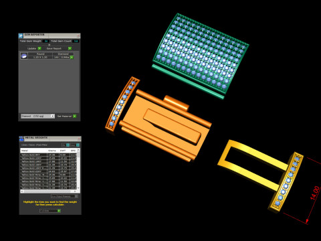
Task: Click the left arrow of the horizontal scrollbar
Action: click(x=22, y=191)
